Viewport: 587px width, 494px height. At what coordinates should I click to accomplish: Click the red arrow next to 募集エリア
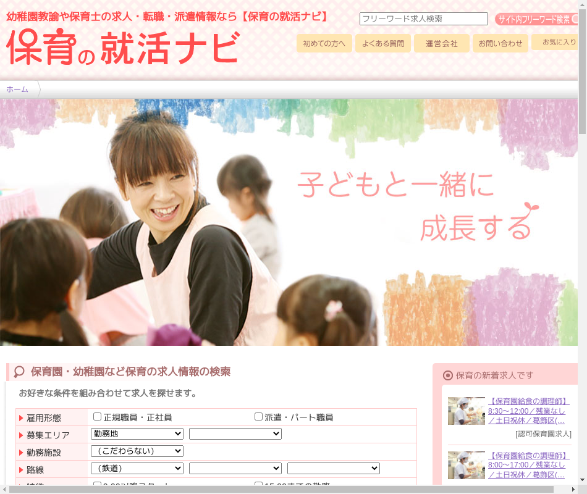point(21,435)
